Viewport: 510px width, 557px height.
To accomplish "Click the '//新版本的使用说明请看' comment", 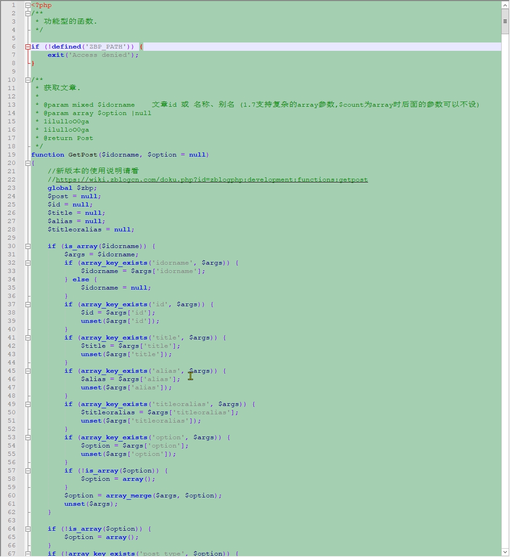I will click(x=93, y=171).
